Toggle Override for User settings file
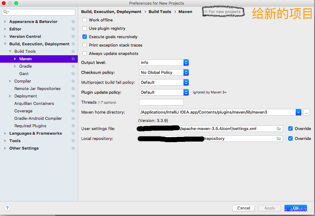Image resolution: width=315 pixels, height=216 pixels. click(x=290, y=128)
